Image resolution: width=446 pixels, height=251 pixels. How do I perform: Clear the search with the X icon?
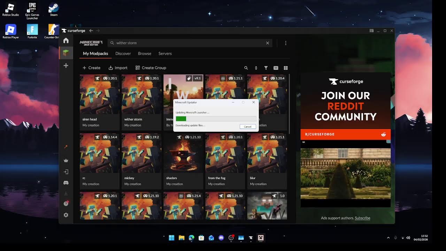click(268, 43)
